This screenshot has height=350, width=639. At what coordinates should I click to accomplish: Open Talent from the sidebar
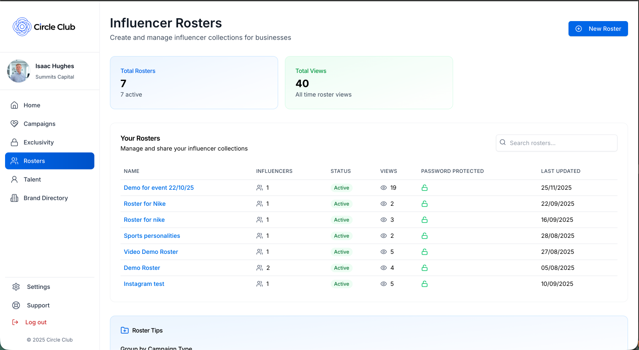[x=31, y=179]
